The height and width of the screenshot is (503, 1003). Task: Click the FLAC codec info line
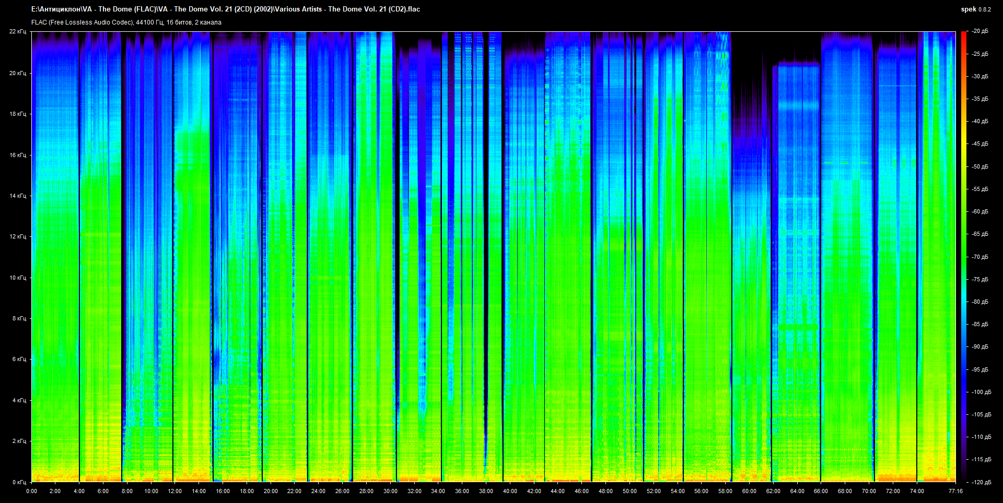pyautogui.click(x=126, y=22)
